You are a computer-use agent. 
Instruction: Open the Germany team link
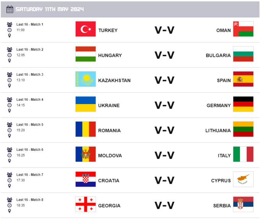coord(219,106)
